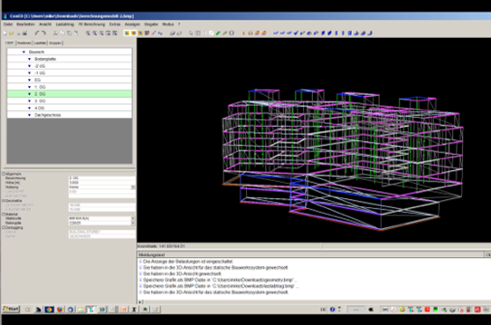Image resolution: width=491 pixels, height=325 pixels.
Task: Open the FE Berechnung menu
Action: click(92, 24)
